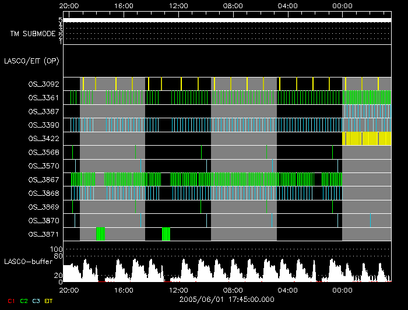The height and width of the screenshot is (310, 408).
Task: Click the LASCO-buffer label
Action: (x=29, y=262)
